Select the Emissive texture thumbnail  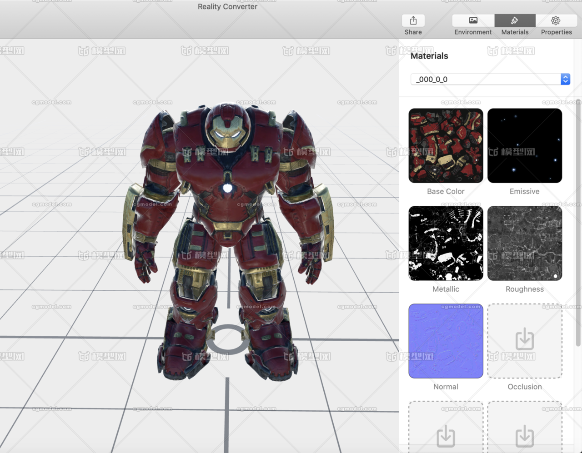[525, 145]
